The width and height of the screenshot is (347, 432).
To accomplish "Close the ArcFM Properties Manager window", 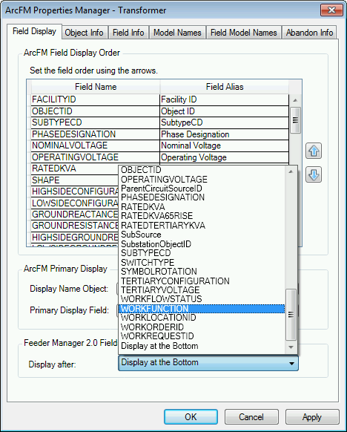I will pyautogui.click(x=331, y=10).
